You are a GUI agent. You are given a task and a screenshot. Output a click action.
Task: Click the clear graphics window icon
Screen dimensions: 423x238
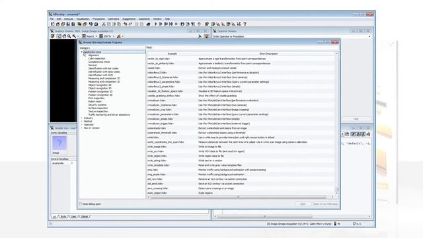(53, 36)
